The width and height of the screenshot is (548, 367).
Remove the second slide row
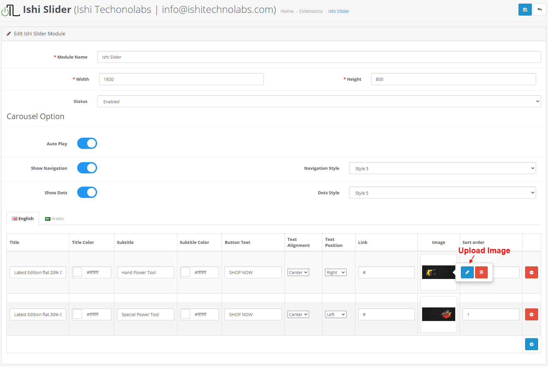click(x=531, y=314)
